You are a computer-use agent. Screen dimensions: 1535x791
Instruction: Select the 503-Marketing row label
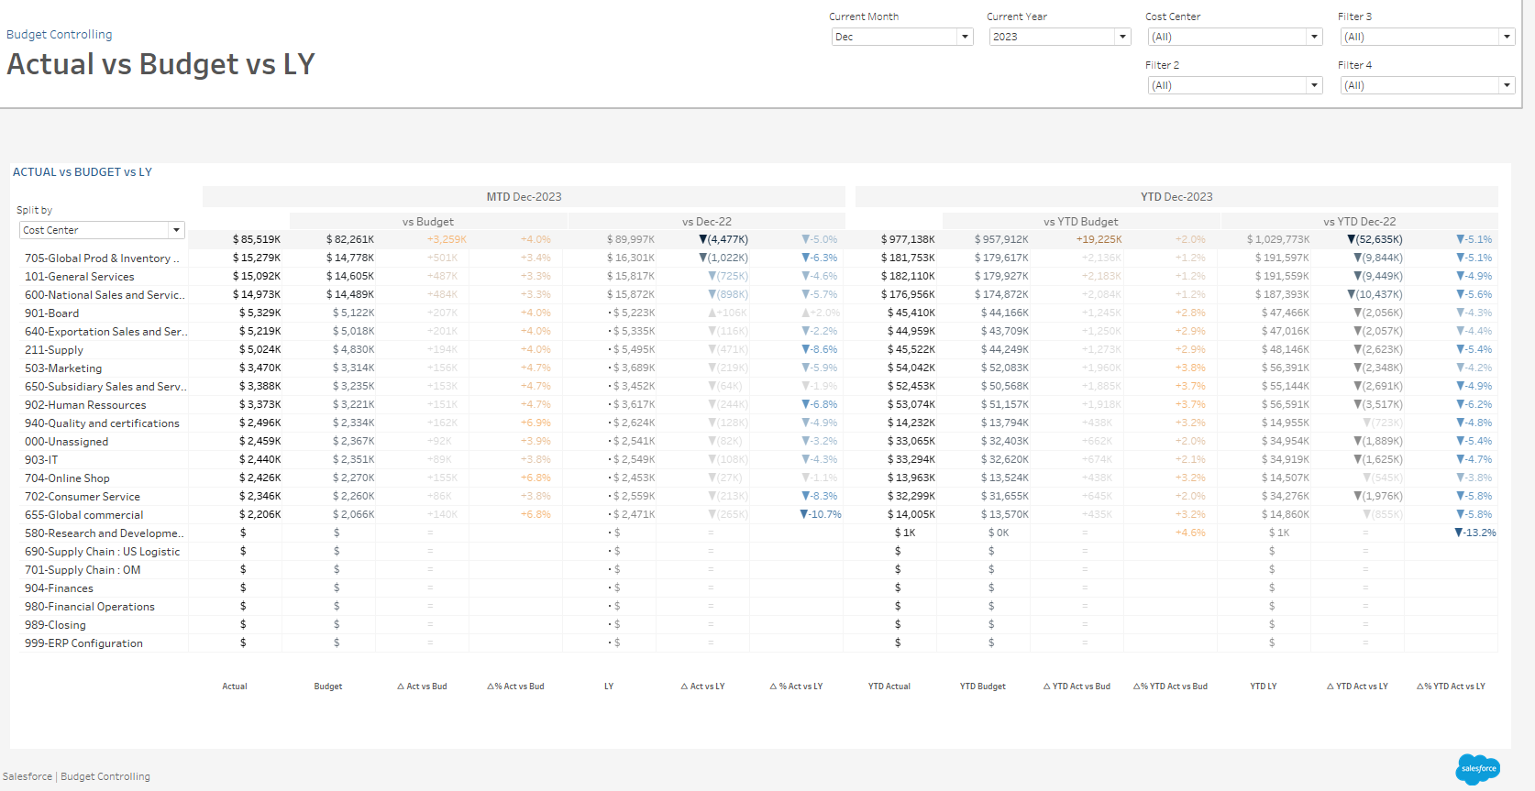tap(63, 368)
